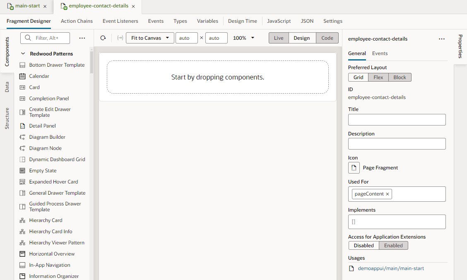Open the demoappui/main-start usage link
The image size is (467, 280).
point(391,268)
